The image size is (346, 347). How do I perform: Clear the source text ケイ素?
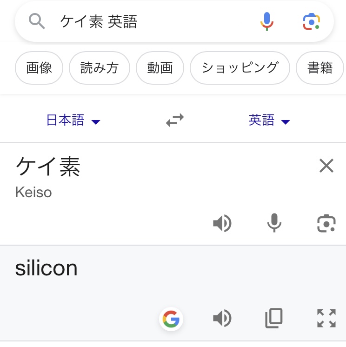coord(326,166)
